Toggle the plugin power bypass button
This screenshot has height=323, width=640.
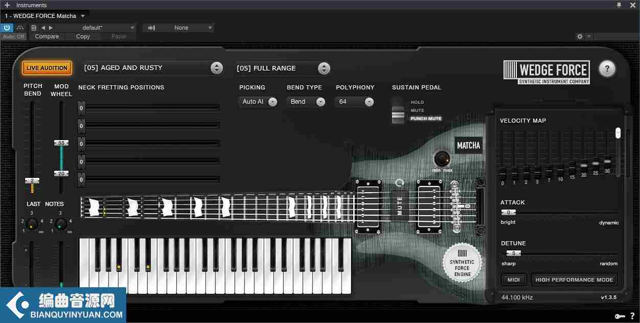[7, 28]
